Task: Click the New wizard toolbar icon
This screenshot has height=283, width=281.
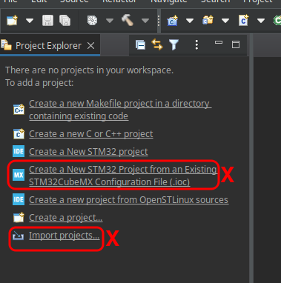Action: pos(12,21)
